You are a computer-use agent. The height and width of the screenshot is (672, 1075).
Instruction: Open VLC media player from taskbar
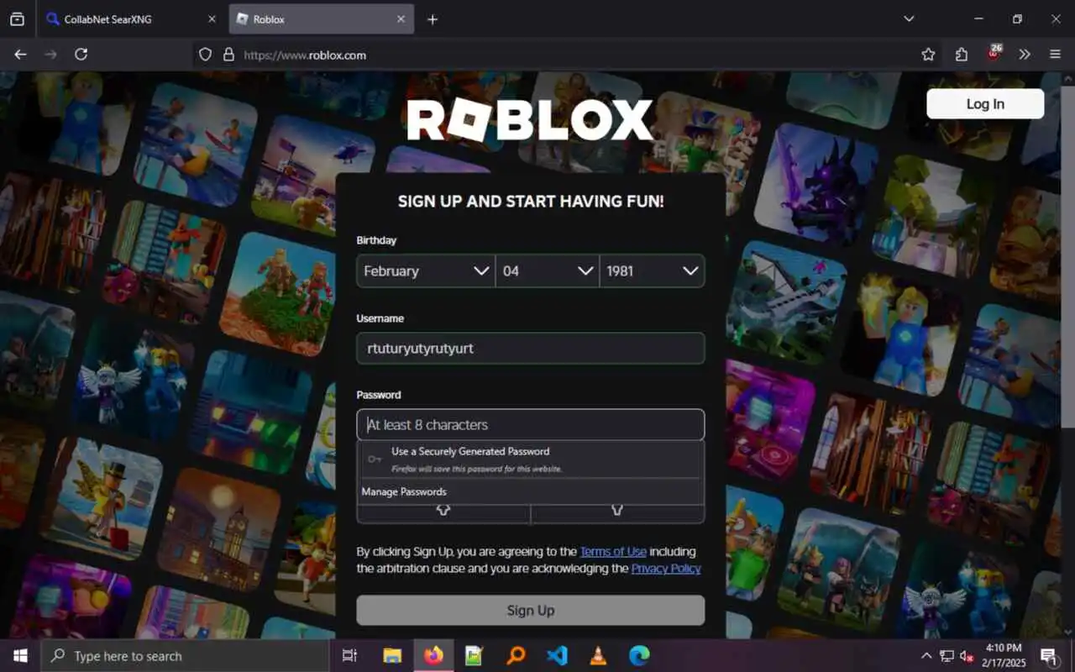pyautogui.click(x=598, y=656)
